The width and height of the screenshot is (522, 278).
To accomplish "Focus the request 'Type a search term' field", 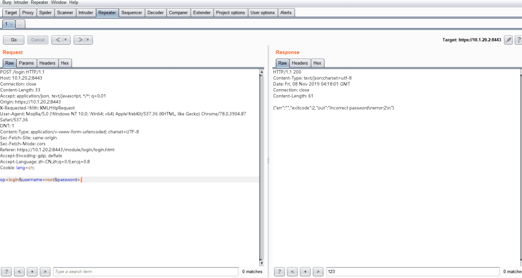I will point(145,272).
